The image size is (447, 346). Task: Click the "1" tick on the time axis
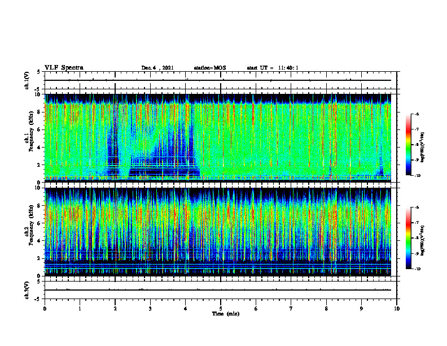[x=80, y=309]
